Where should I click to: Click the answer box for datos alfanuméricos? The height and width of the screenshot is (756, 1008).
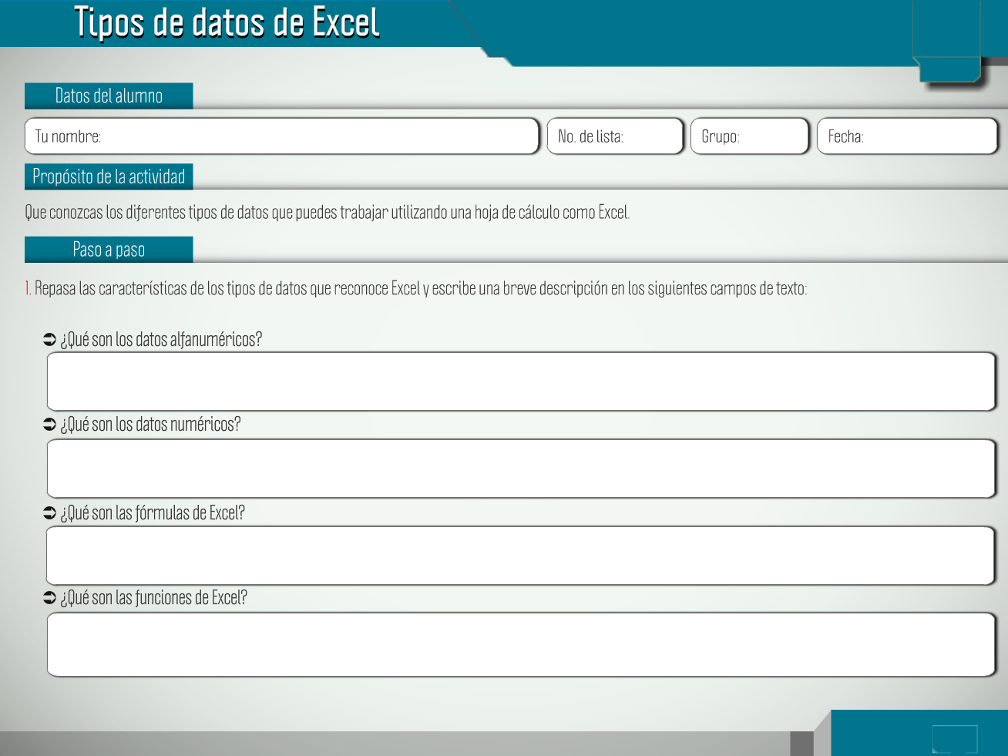[x=521, y=381]
